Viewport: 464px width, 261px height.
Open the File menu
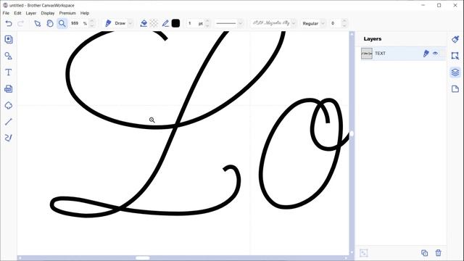6,13
